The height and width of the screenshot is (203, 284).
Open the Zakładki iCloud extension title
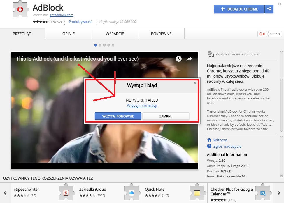[92, 189]
